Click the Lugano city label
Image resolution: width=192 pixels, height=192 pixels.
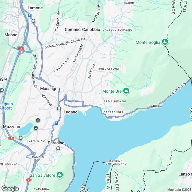[70, 112]
